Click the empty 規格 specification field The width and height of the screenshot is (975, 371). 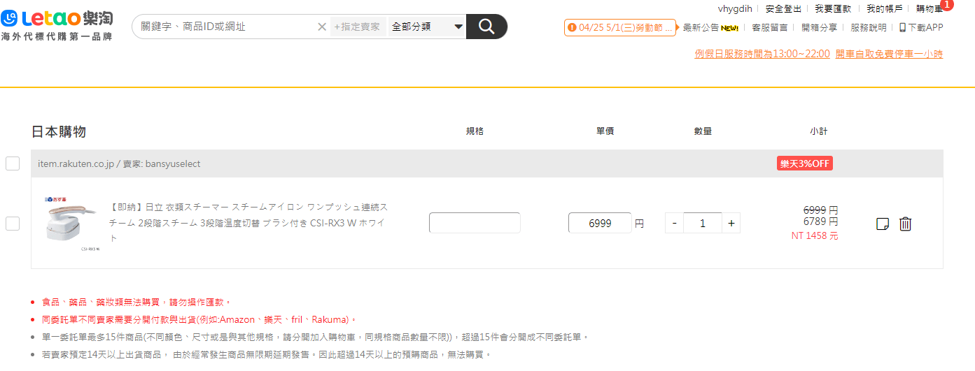coord(475,223)
